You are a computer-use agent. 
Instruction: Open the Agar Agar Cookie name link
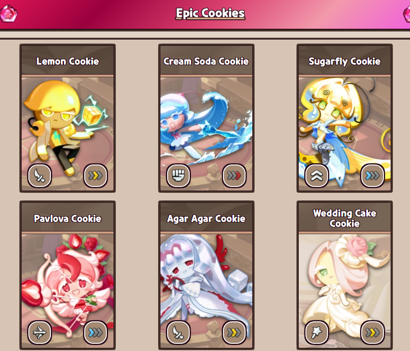tap(206, 218)
